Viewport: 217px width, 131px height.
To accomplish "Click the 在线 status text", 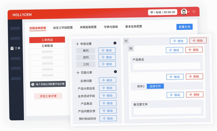I will [158, 12].
